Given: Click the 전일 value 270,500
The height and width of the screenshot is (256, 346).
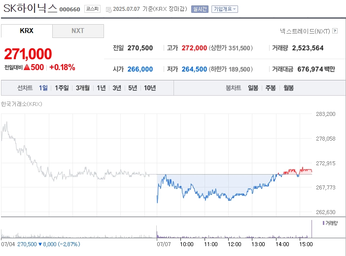Looking at the screenshot, I should point(140,48).
